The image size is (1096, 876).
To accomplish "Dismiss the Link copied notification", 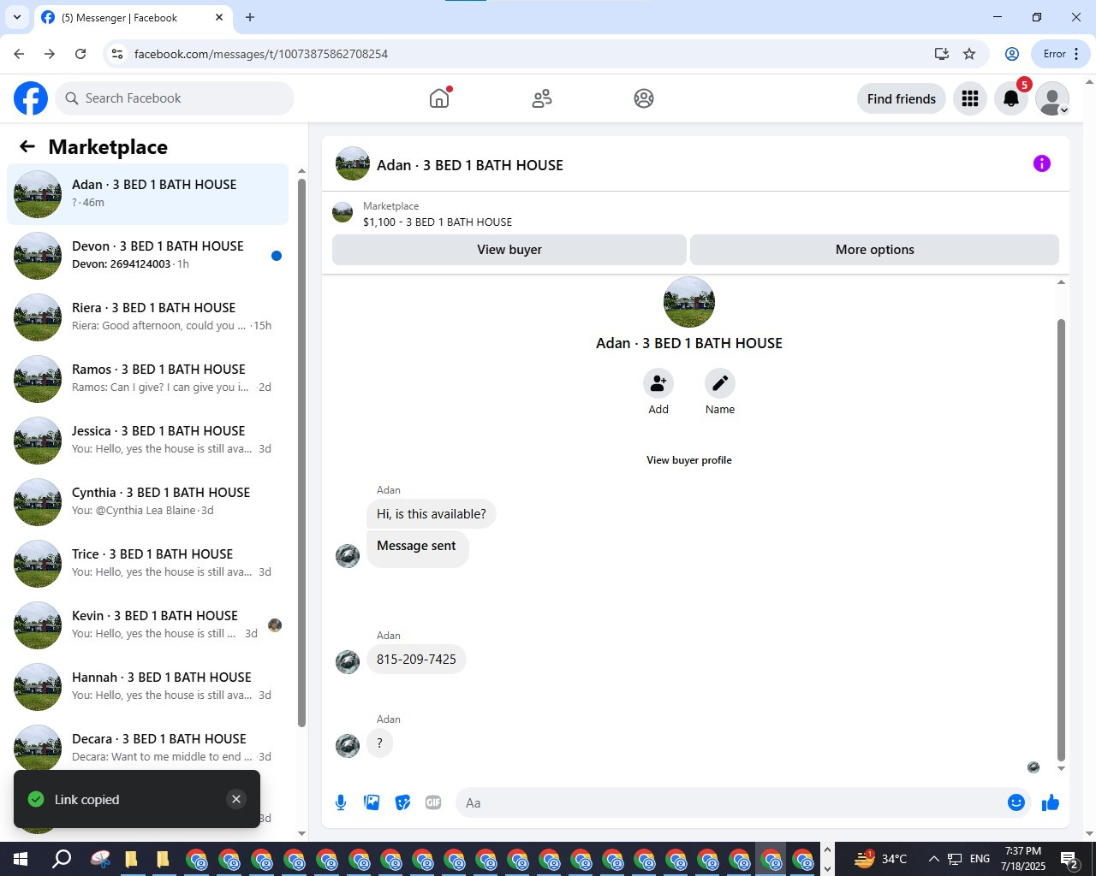I will pyautogui.click(x=236, y=799).
